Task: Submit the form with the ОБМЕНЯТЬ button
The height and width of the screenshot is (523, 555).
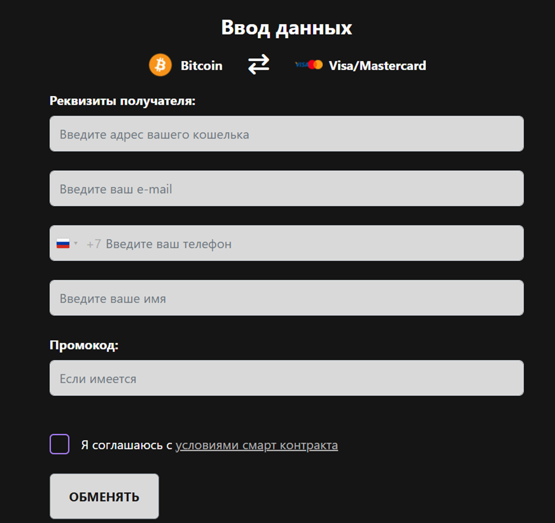Action: (104, 496)
